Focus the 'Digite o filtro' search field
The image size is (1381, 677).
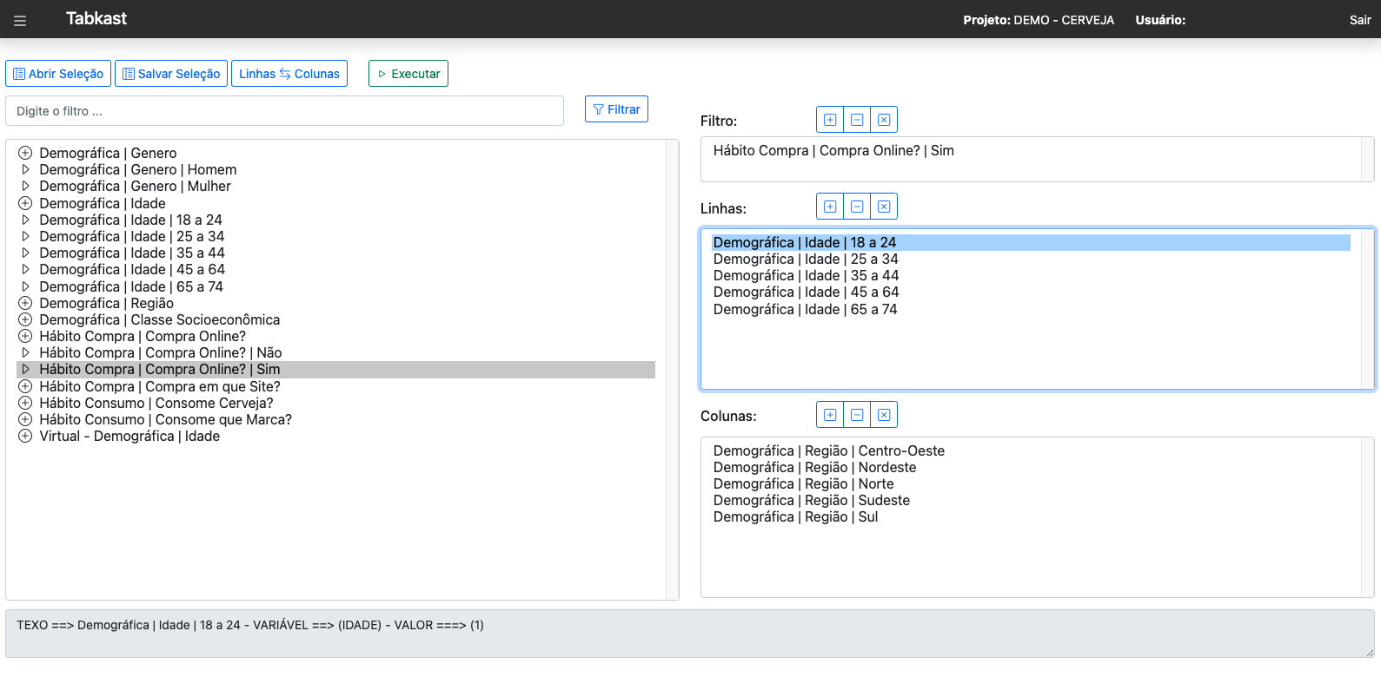click(x=284, y=111)
